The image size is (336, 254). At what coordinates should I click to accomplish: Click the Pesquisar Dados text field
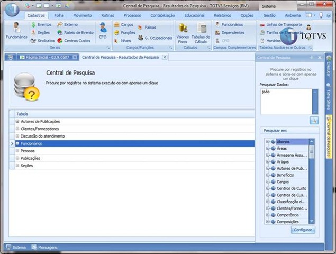pyautogui.click(x=286, y=102)
